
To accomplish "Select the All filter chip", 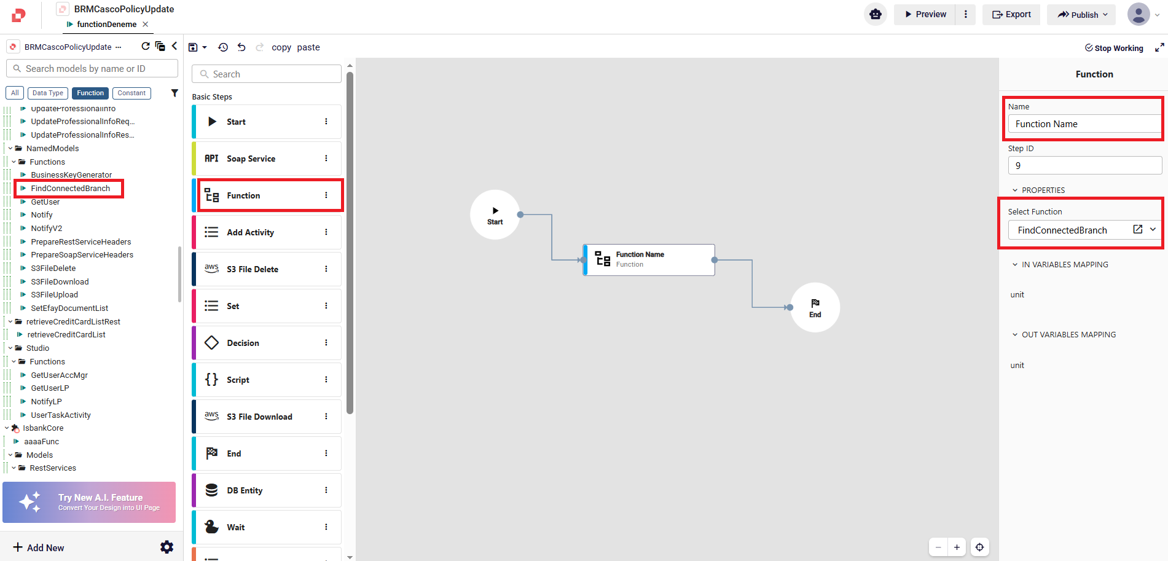I will [x=15, y=93].
